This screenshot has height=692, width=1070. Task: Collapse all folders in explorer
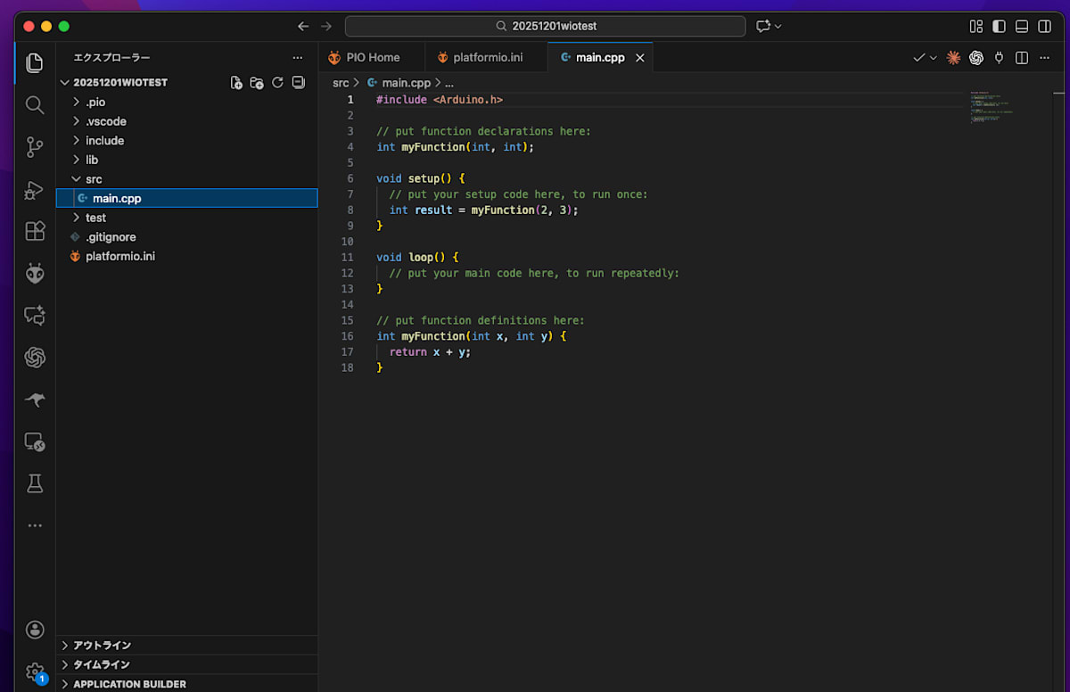(x=299, y=82)
